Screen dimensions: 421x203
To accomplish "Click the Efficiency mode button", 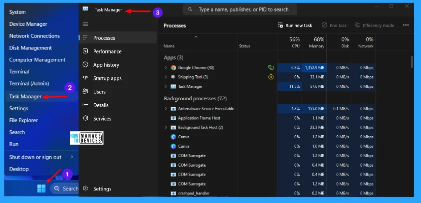I will tap(374, 25).
